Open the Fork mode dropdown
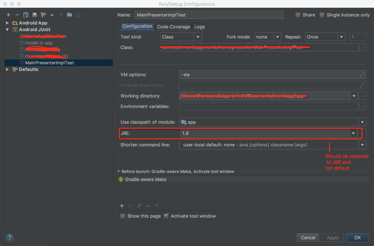 point(277,37)
